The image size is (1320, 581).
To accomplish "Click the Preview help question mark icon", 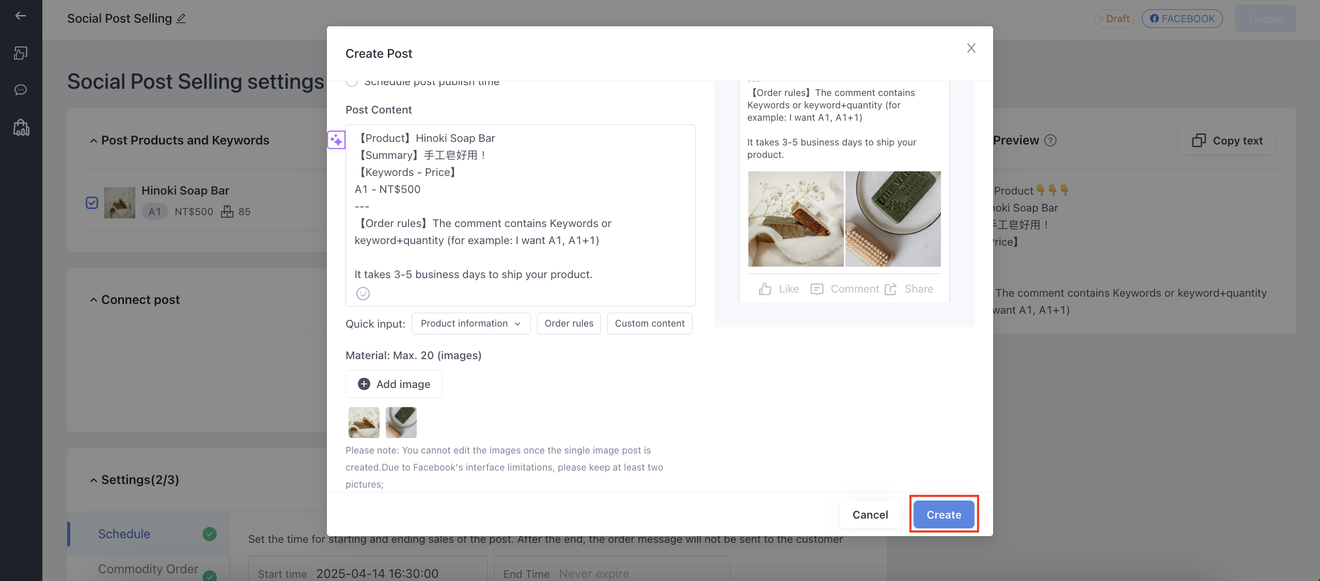I will point(1050,140).
